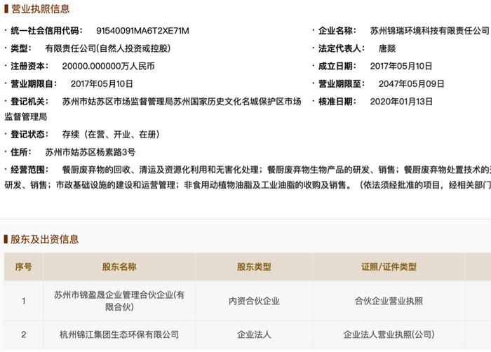Click the 经营范围 business scope text
This screenshot has height=352, width=491.
[248, 177]
